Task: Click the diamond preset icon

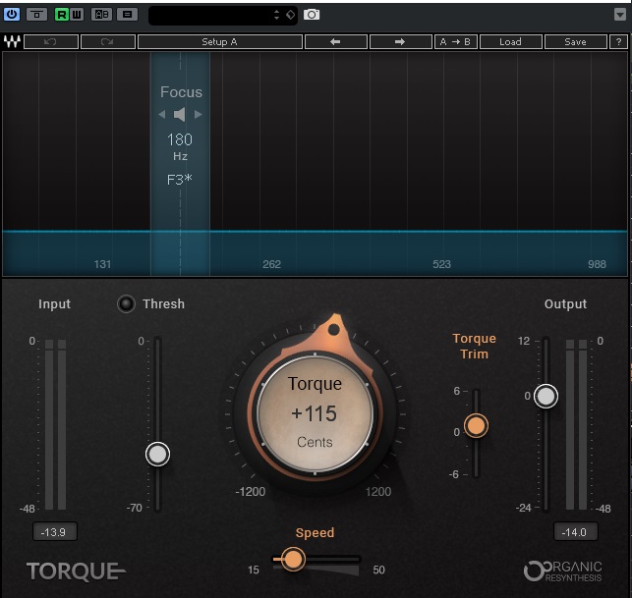Action: [290, 15]
